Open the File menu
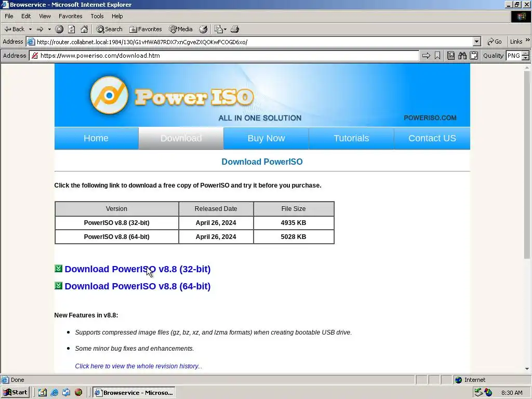Viewport: 532px width, 399px height. [9, 16]
